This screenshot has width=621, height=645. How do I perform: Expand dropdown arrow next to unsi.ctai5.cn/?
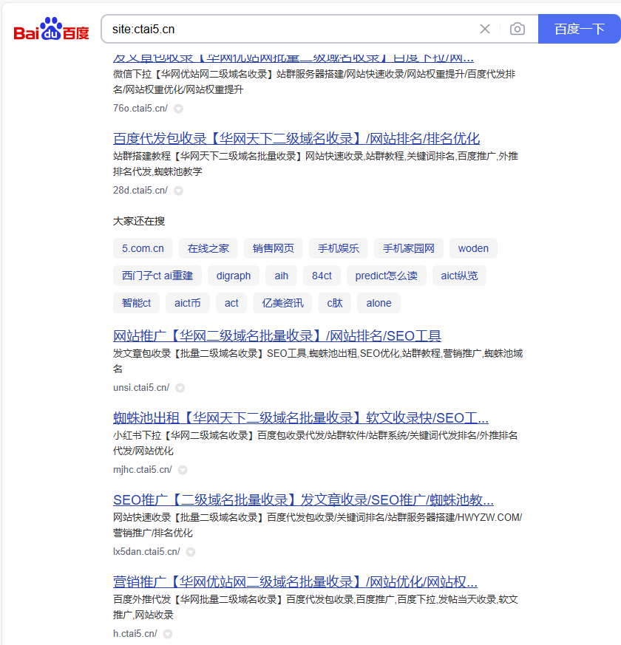(x=180, y=388)
